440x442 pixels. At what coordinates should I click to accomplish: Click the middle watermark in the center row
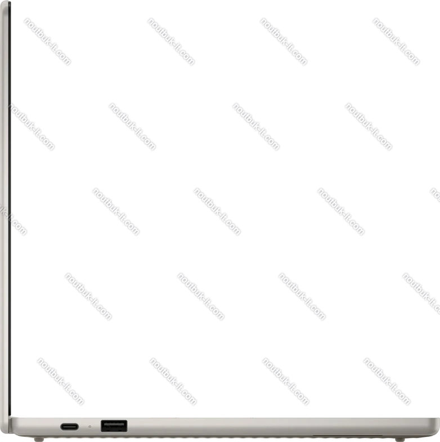coord(217,211)
